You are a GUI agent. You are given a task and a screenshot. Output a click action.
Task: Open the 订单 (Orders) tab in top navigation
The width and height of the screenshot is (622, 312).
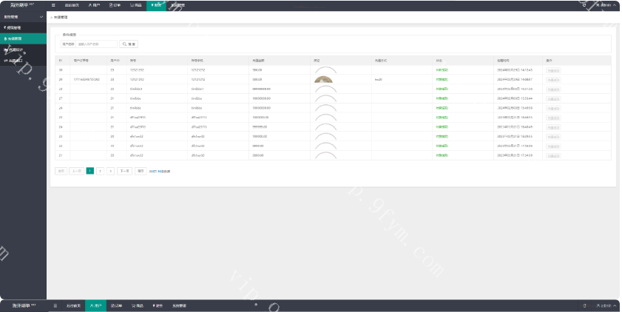pos(115,5)
